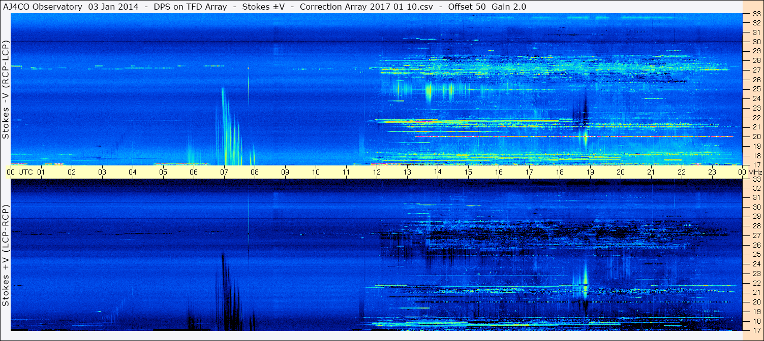The height and width of the screenshot is (341, 764).
Task: Select the 18 hour time axis marker
Action: (560, 172)
